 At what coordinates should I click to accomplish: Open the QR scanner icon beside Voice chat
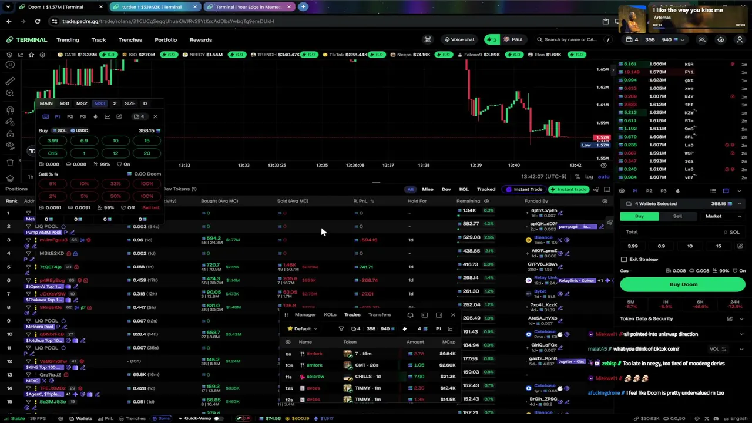(428, 40)
